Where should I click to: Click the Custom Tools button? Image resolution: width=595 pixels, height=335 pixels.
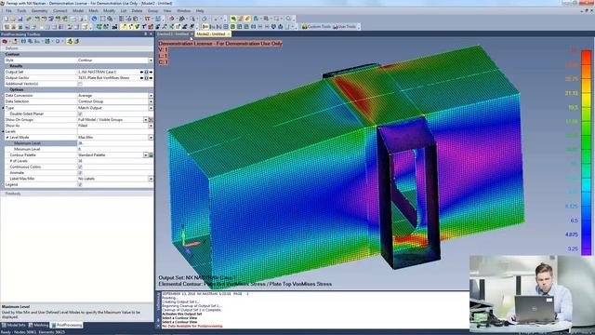(x=316, y=27)
